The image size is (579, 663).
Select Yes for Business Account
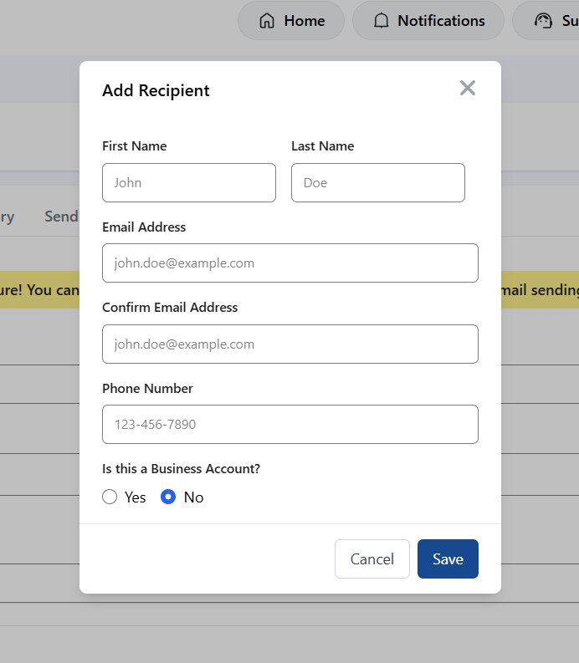[x=110, y=497]
